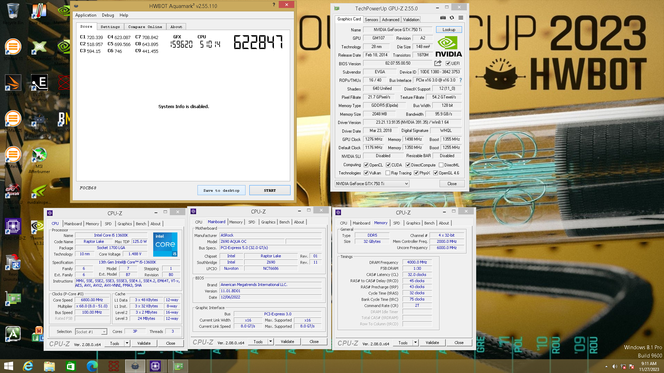The height and width of the screenshot is (373, 664).
Task: Click the Core Speed value 6800.00 MHz
Action: pyautogui.click(x=92, y=300)
